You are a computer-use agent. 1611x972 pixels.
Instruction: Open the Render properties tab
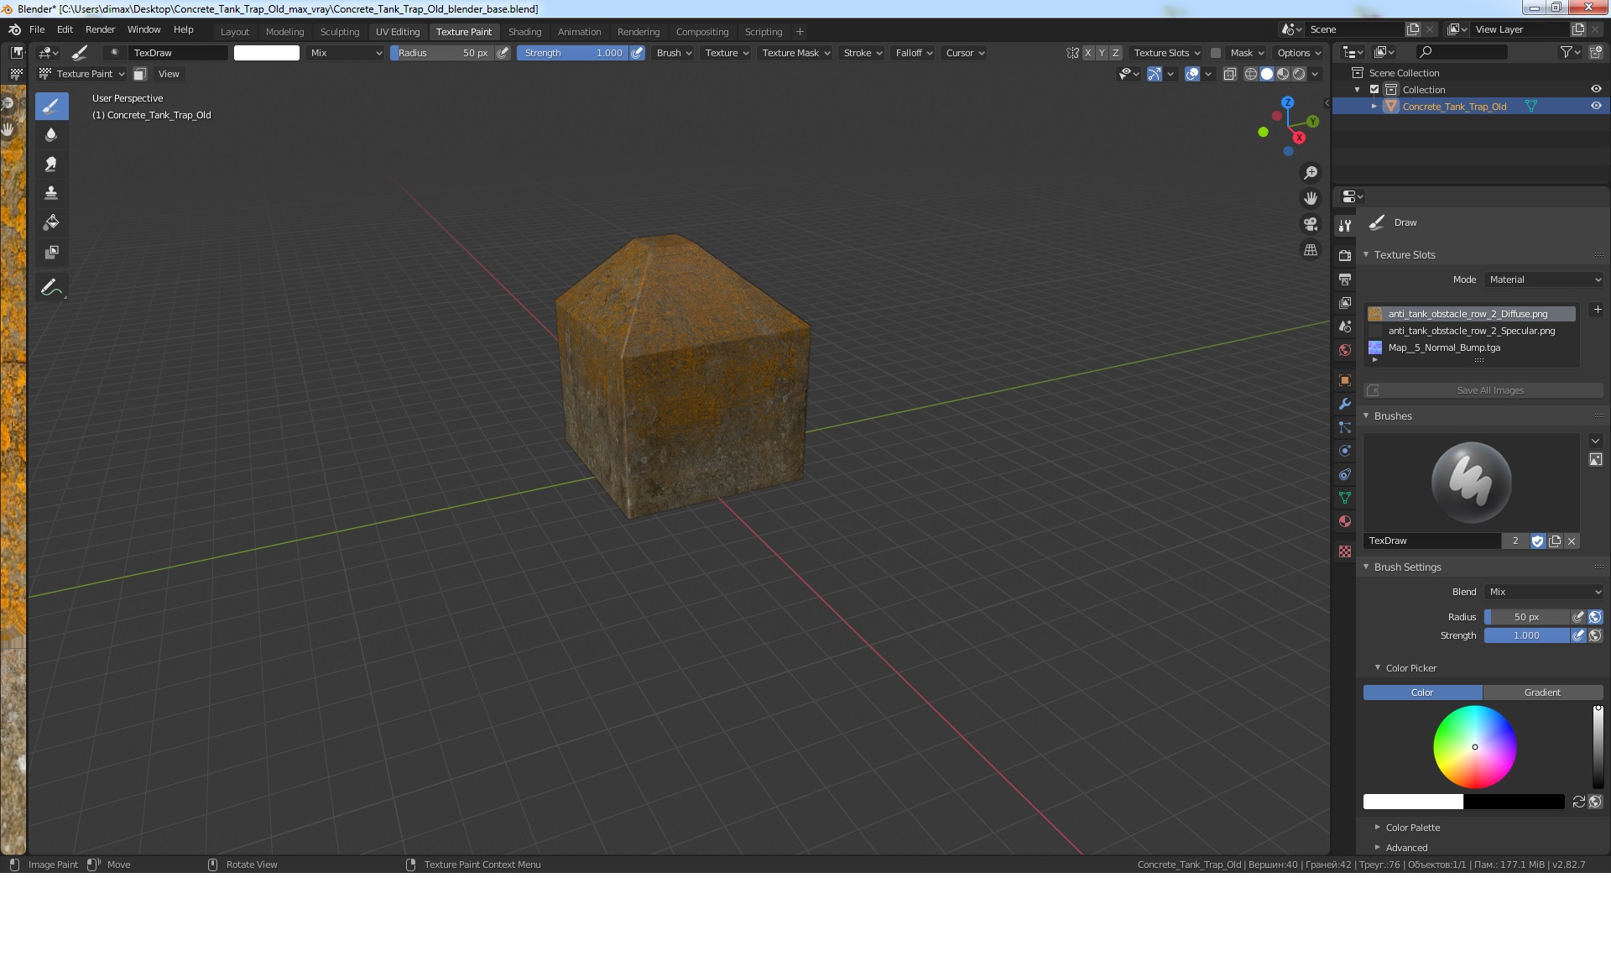pyautogui.click(x=1345, y=255)
